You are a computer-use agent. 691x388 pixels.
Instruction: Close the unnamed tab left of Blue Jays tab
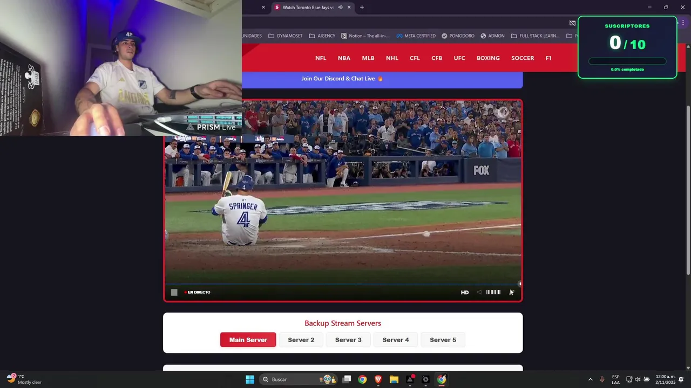[263, 8]
